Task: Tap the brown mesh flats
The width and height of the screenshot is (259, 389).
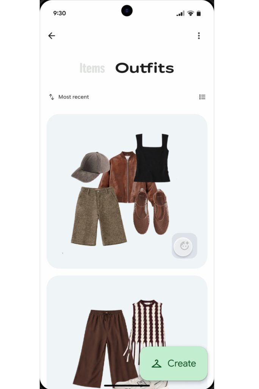Action: [151, 212]
